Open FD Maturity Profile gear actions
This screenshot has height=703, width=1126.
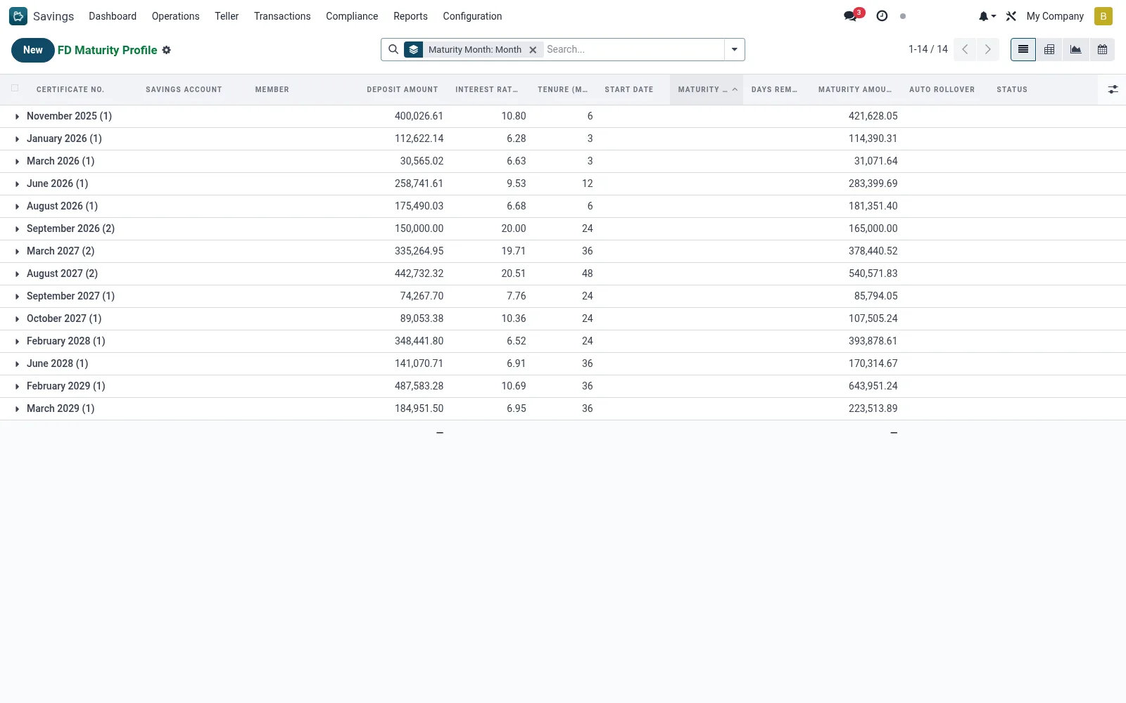(167, 50)
